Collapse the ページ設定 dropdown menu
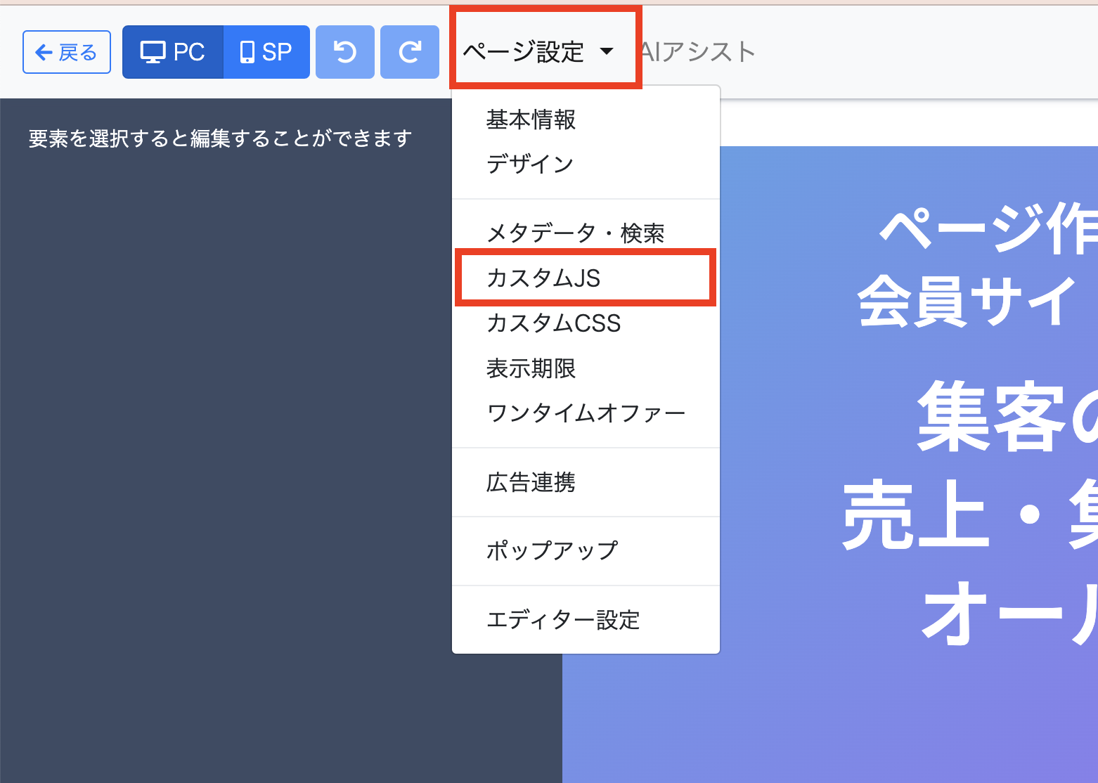Screen dimensions: 1098x783 tap(524, 51)
